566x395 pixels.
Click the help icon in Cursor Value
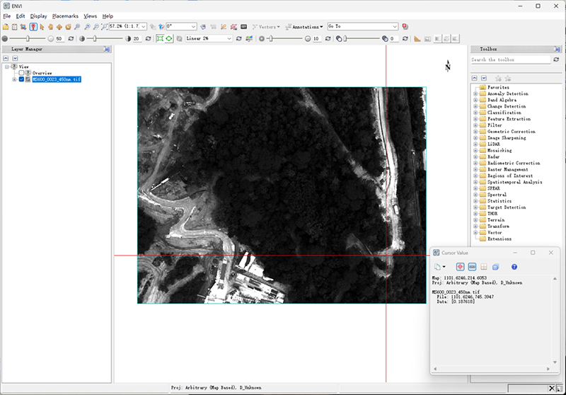(x=514, y=267)
